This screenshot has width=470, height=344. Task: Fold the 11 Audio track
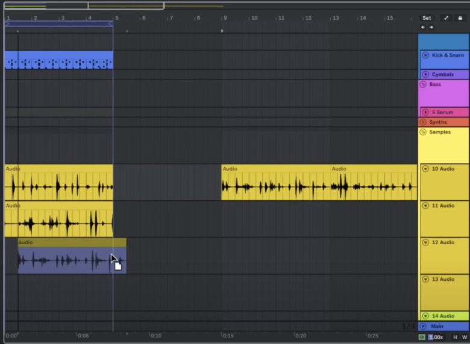[x=425, y=206]
